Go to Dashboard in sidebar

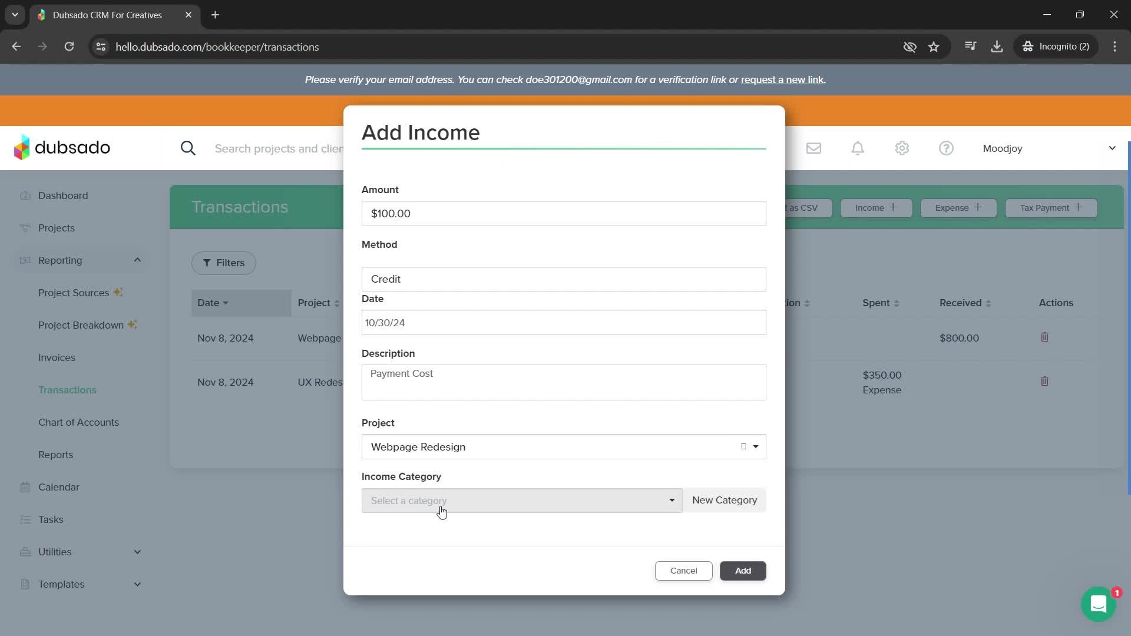pos(63,196)
